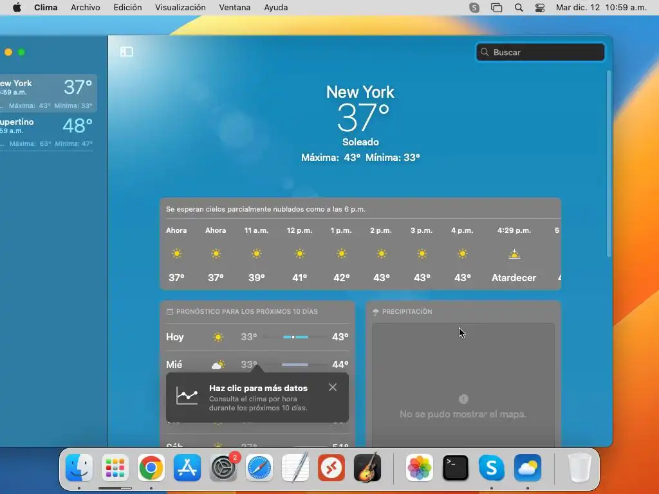Open the red remote desktop app in the Dock
Viewport: 659px width, 494px height.
[x=331, y=468]
